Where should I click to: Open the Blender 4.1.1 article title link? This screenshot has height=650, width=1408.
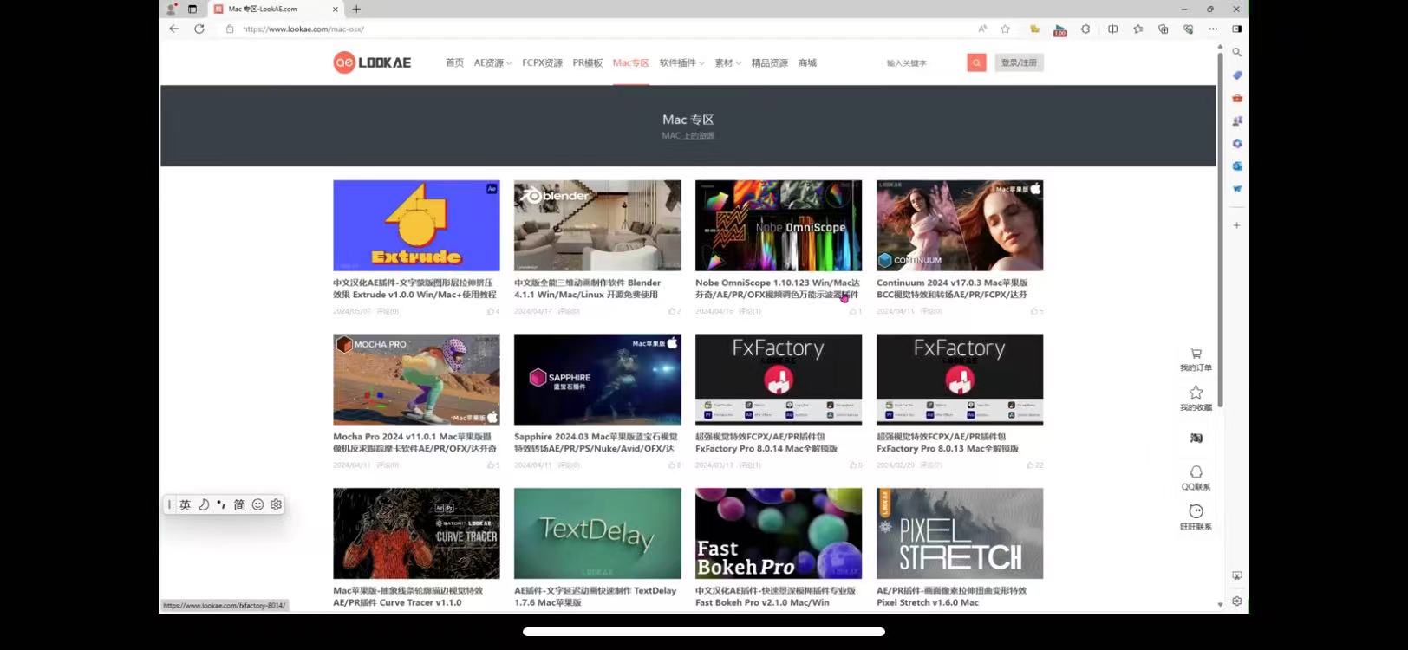pos(587,289)
